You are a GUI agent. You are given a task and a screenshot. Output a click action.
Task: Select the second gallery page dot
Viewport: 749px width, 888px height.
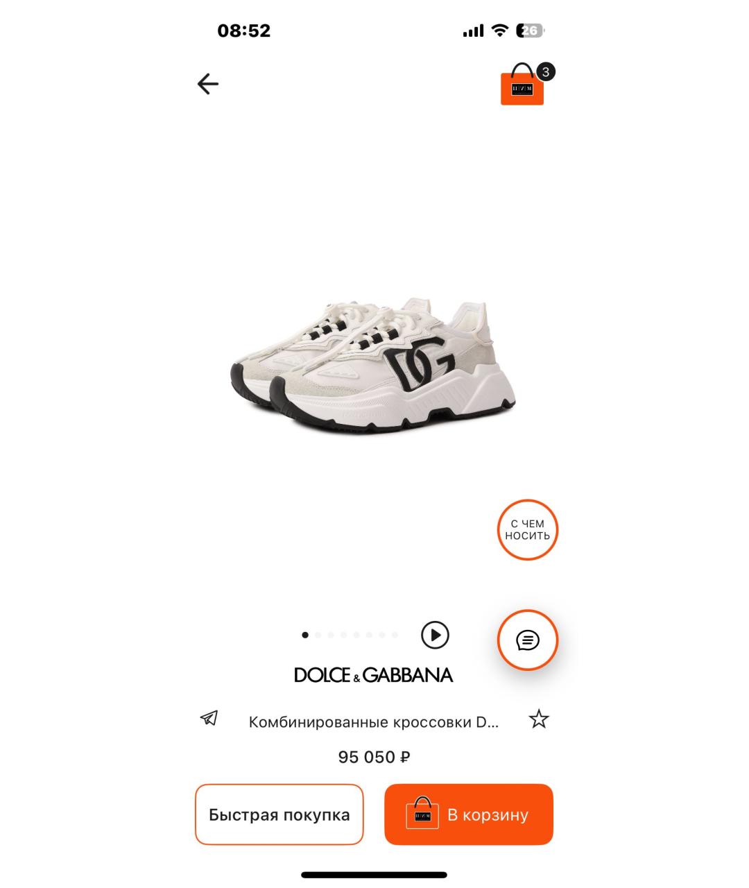coord(318,635)
